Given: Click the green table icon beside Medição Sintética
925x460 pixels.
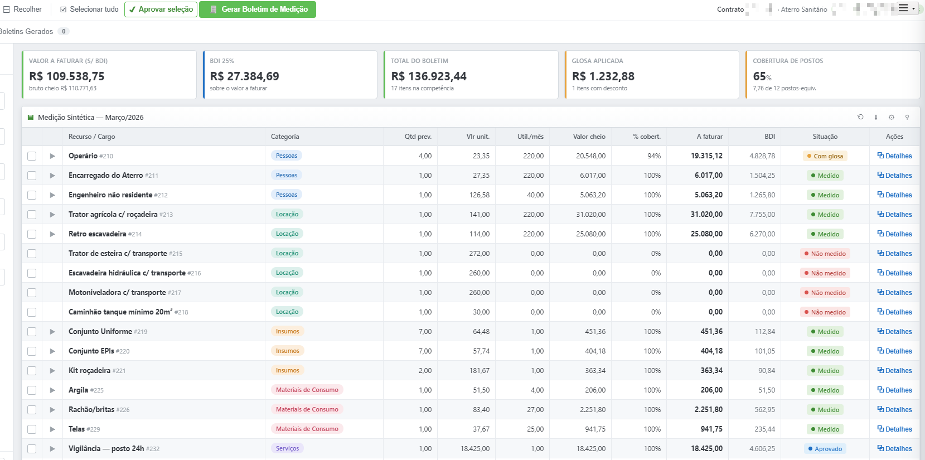Looking at the screenshot, I should click(x=31, y=118).
